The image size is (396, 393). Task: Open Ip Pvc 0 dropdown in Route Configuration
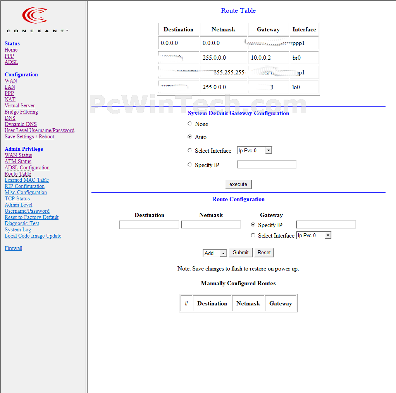[x=314, y=235]
